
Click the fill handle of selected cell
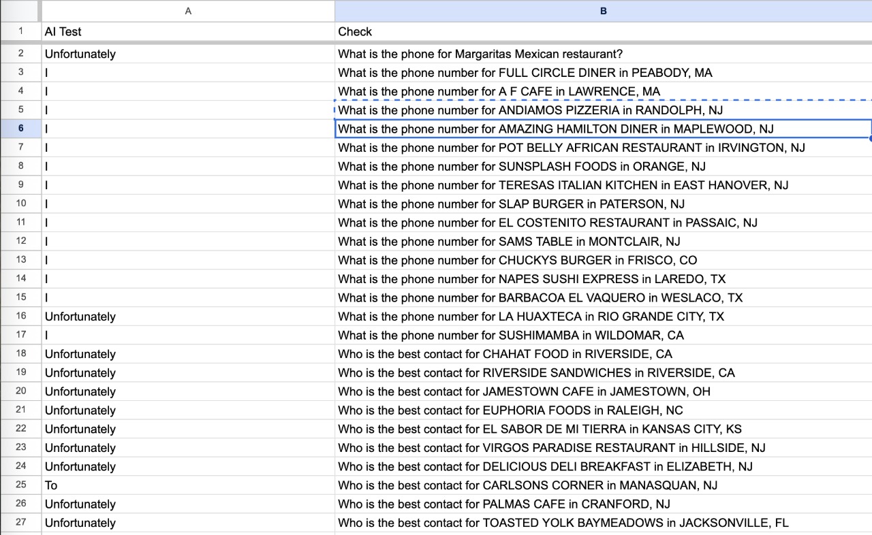coord(871,138)
